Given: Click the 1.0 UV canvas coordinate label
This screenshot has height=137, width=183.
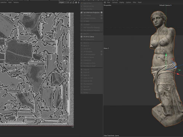Looking at the screenshot, I should (72, 127).
